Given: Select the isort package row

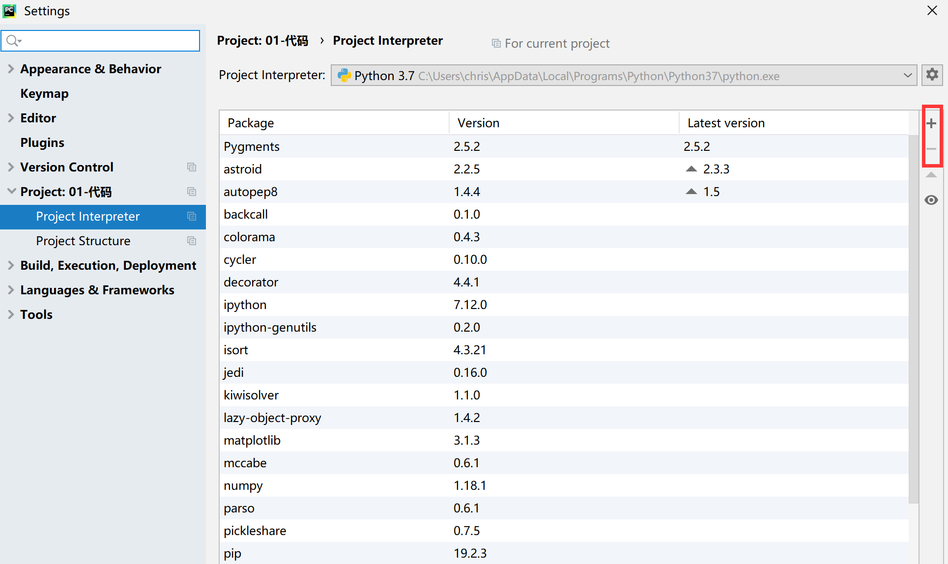Looking at the screenshot, I should point(564,350).
